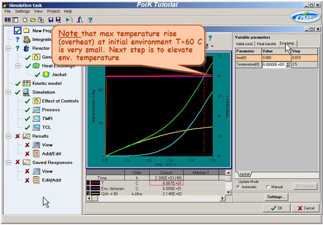
Task: Click the Edit/Add red dots icon
Action: 36,180
